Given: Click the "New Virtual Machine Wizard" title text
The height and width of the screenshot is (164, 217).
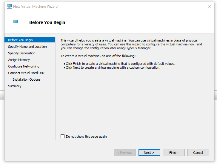Looking at the screenshot, I should coord(35,6).
